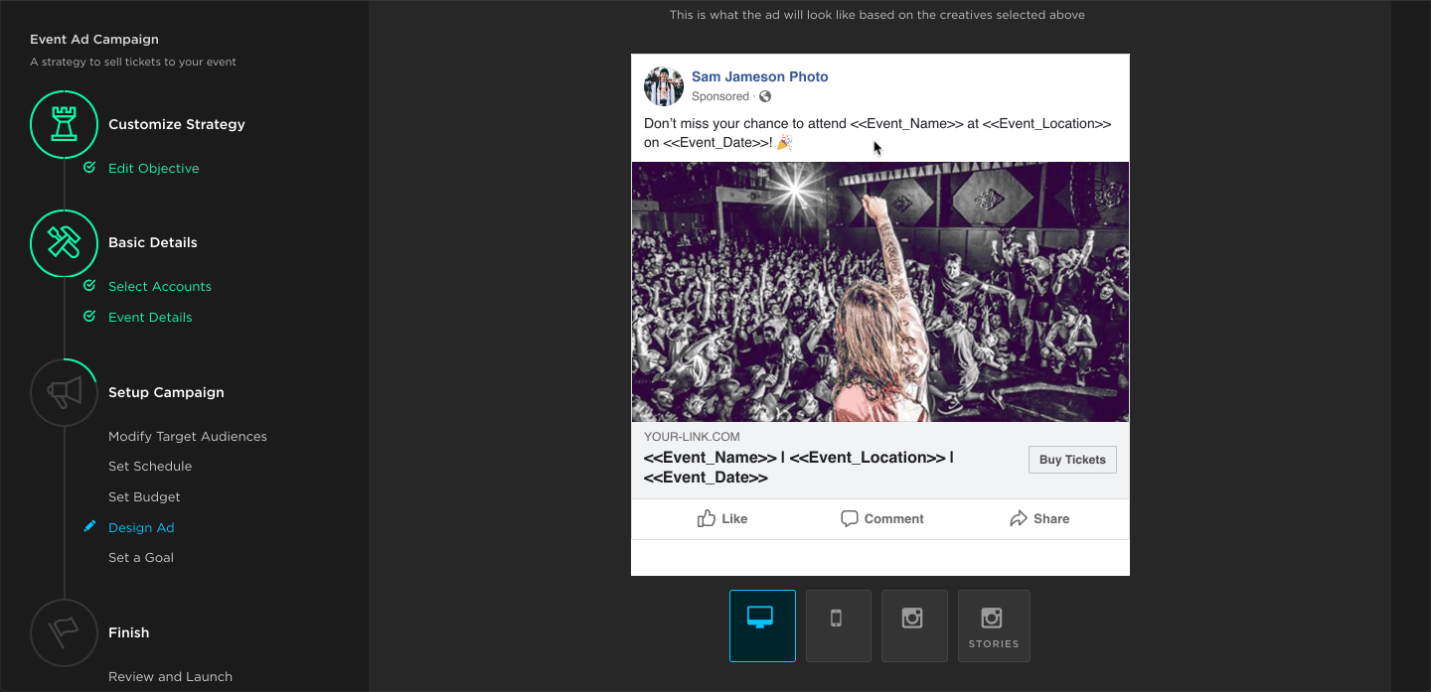Viewport: 1431px width, 692px height.
Task: Click the Basic Details tools icon
Action: [64, 243]
